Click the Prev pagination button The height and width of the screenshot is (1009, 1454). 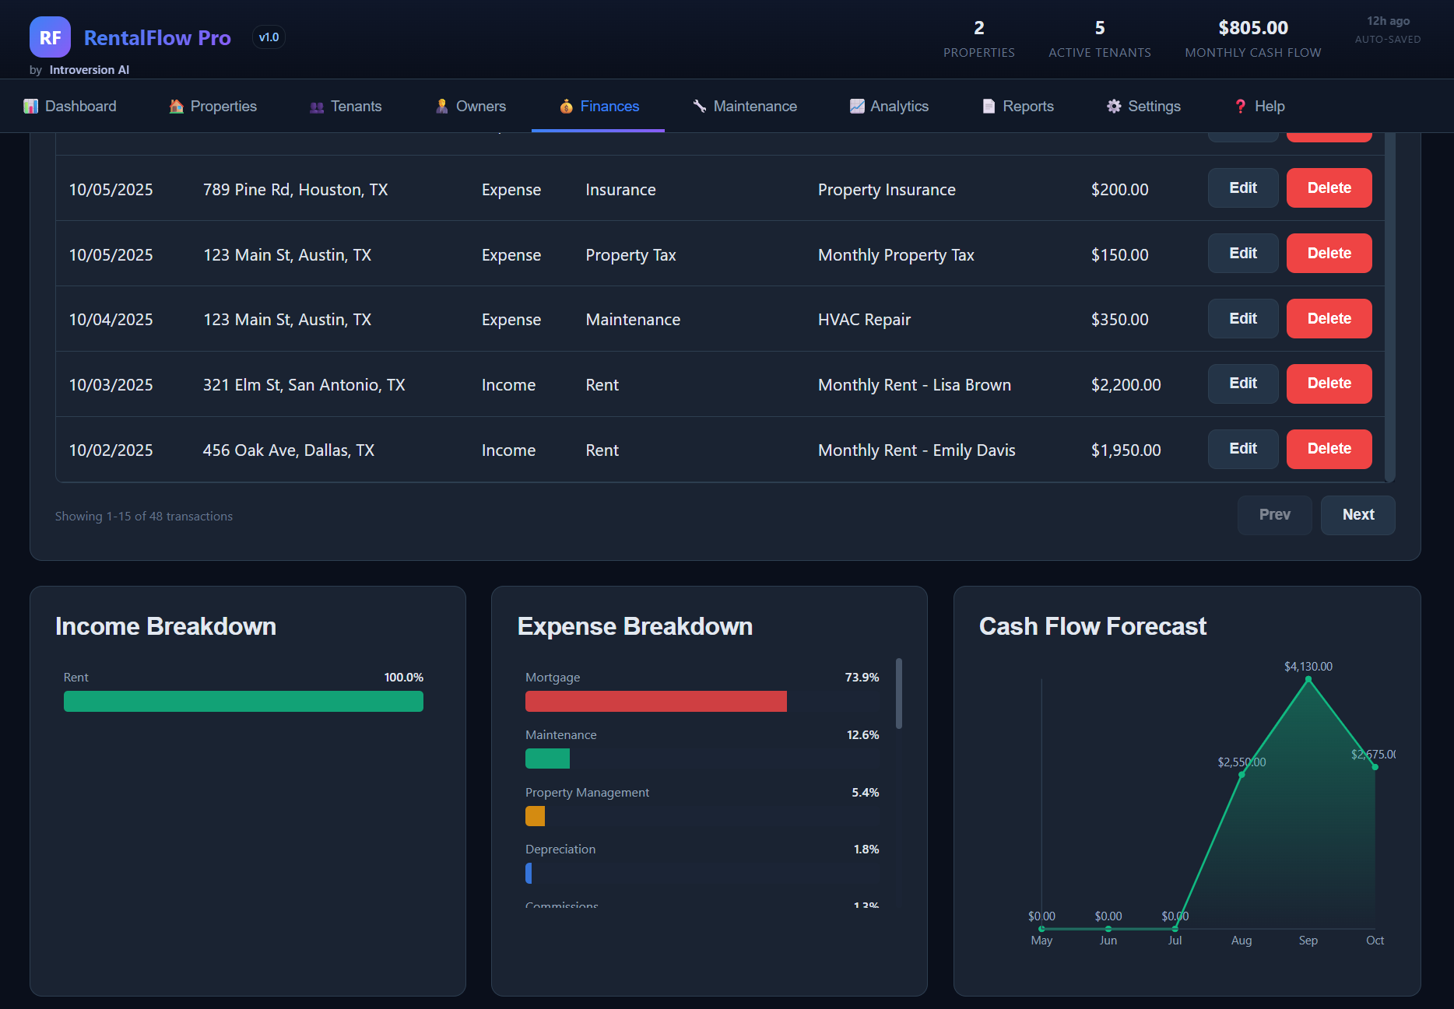click(1274, 515)
